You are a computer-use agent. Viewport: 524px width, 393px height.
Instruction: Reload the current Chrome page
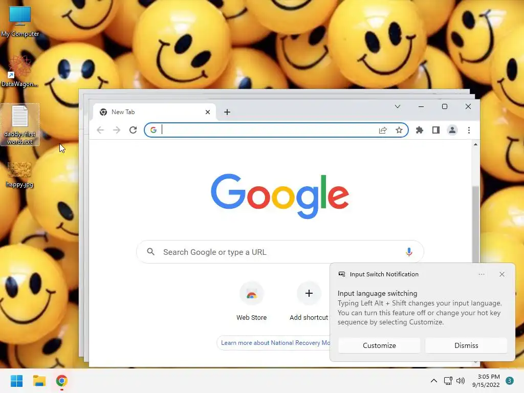pos(133,130)
